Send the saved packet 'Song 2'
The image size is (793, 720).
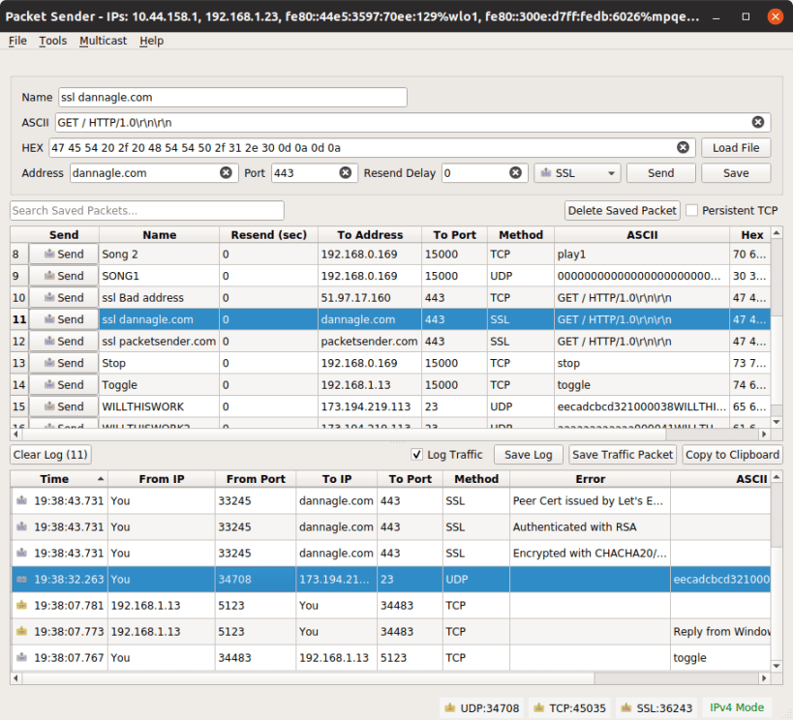coord(64,254)
